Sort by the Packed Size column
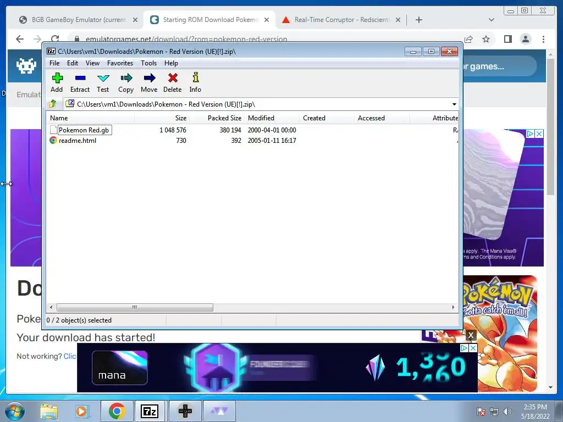This screenshot has width=563, height=422. (x=217, y=118)
